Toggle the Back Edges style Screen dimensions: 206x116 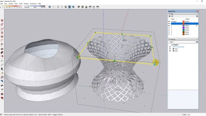[53, 7]
